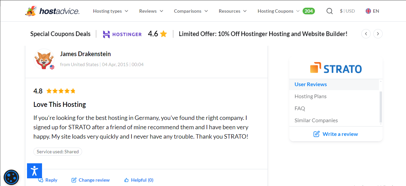This screenshot has height=186, width=406.
Task: Mark the review as Helpful
Action: point(139,180)
